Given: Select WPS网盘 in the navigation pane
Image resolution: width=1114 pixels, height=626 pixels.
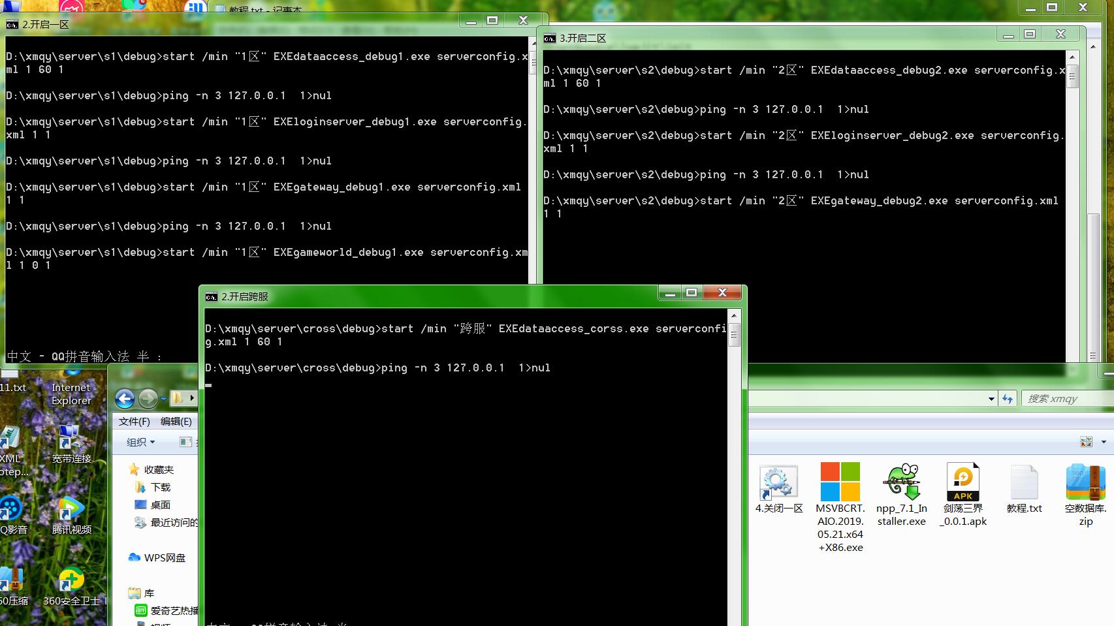Looking at the screenshot, I should tap(164, 557).
